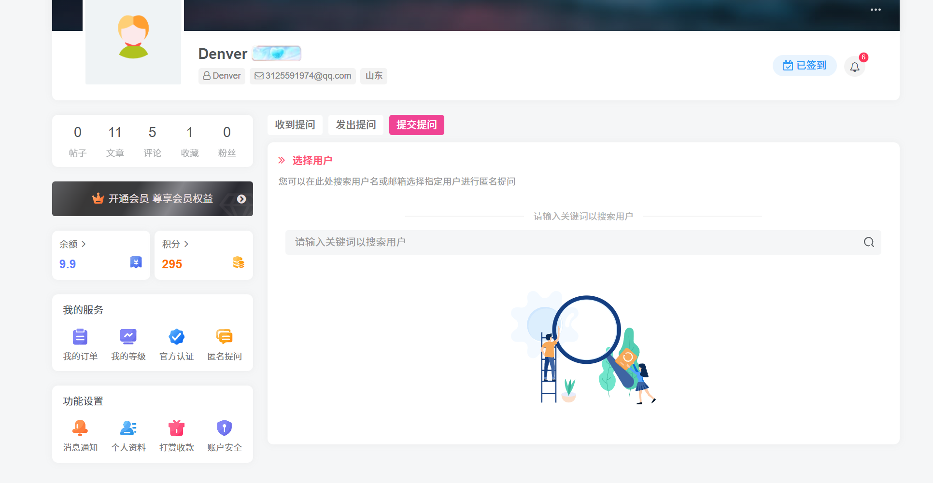This screenshot has width=933, height=483.
Task: Click the notification bell with badge 6
Action: coord(855,67)
